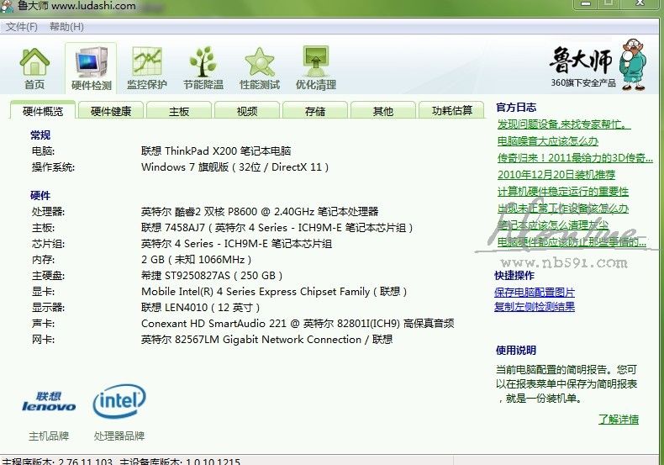Click the 常规 section heading
The image size is (664, 465).
(40, 135)
